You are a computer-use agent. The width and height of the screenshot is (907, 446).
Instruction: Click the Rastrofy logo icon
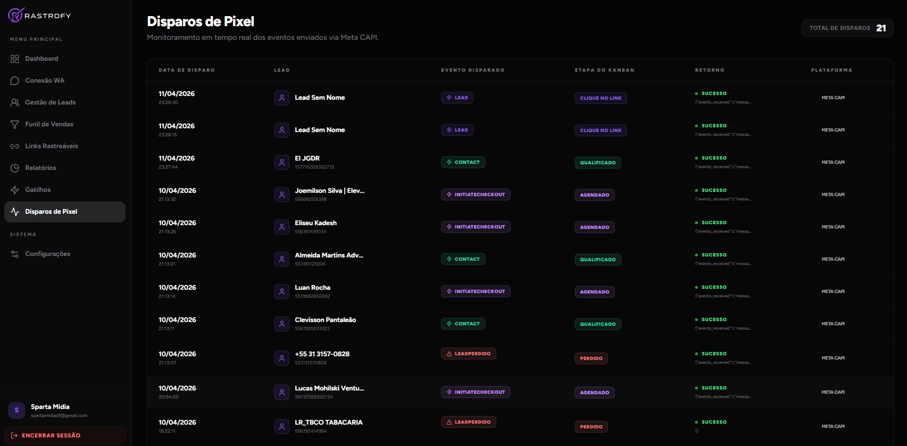click(x=15, y=15)
